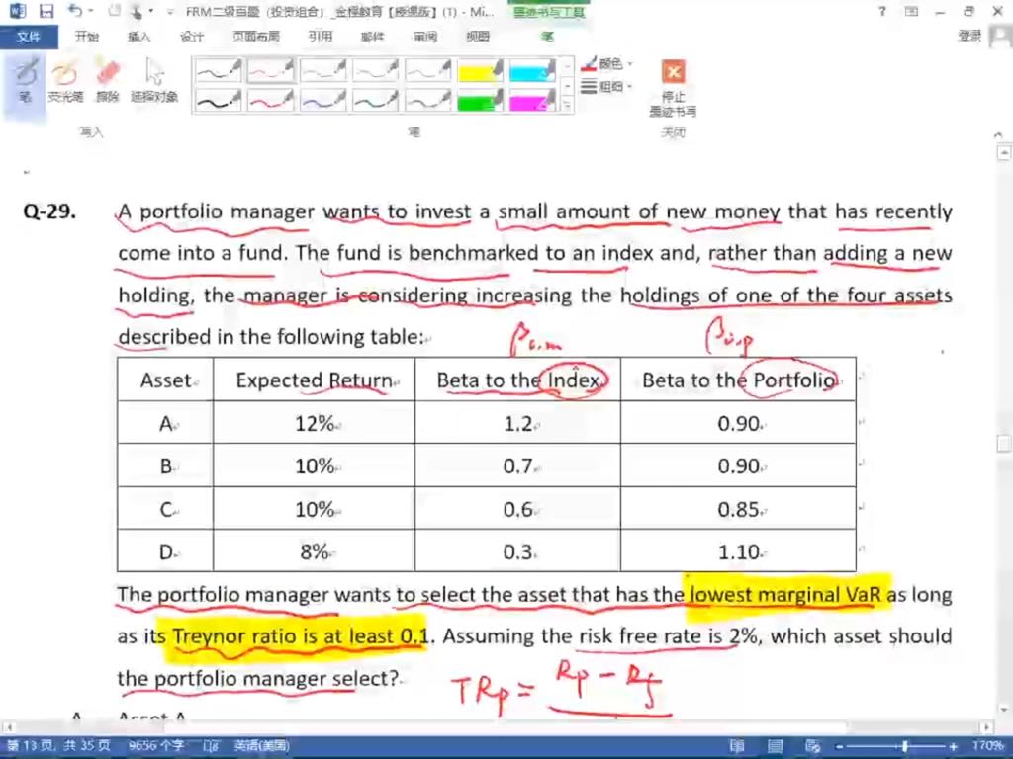Viewport: 1013px width, 759px height.
Task: Click the word count '9656 个字' status
Action: click(154, 746)
